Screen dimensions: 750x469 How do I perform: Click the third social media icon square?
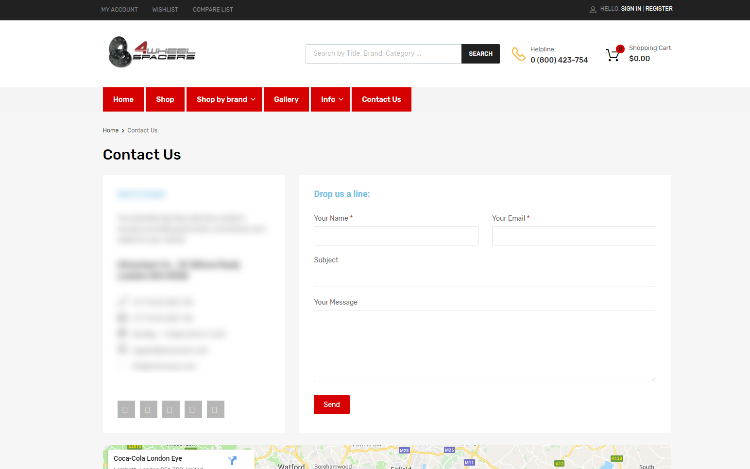click(170, 409)
